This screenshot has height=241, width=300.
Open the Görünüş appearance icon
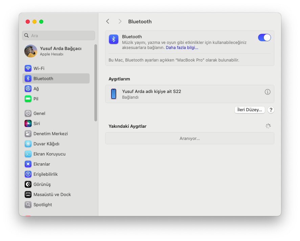tap(28, 184)
